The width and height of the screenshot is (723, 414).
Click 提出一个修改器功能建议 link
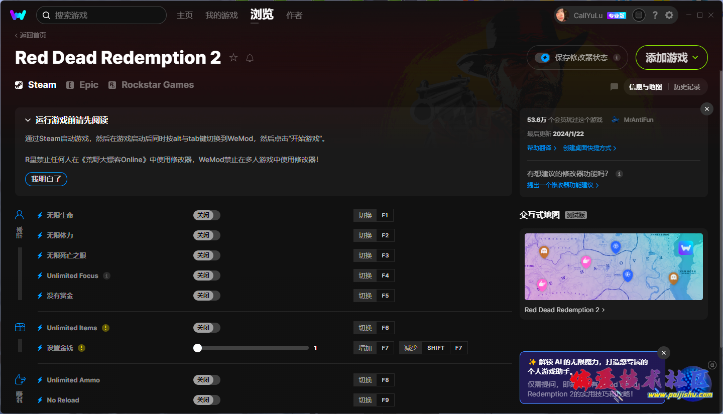click(x=563, y=185)
